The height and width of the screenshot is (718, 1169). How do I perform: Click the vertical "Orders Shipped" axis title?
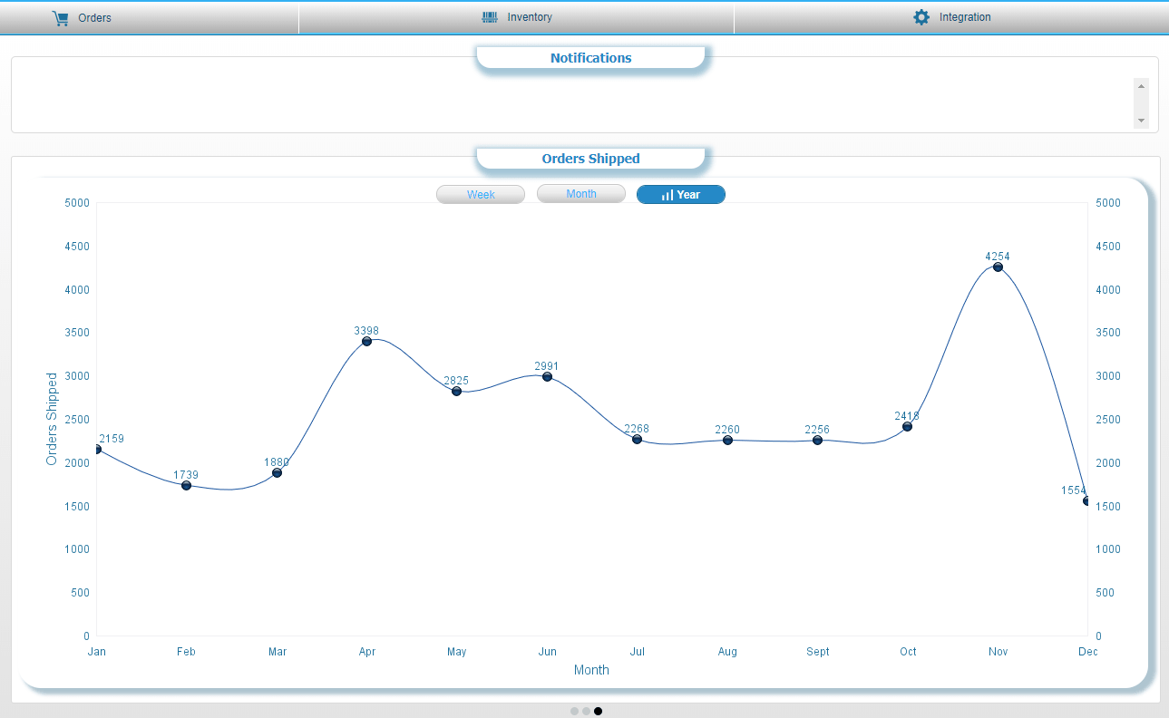pos(52,419)
